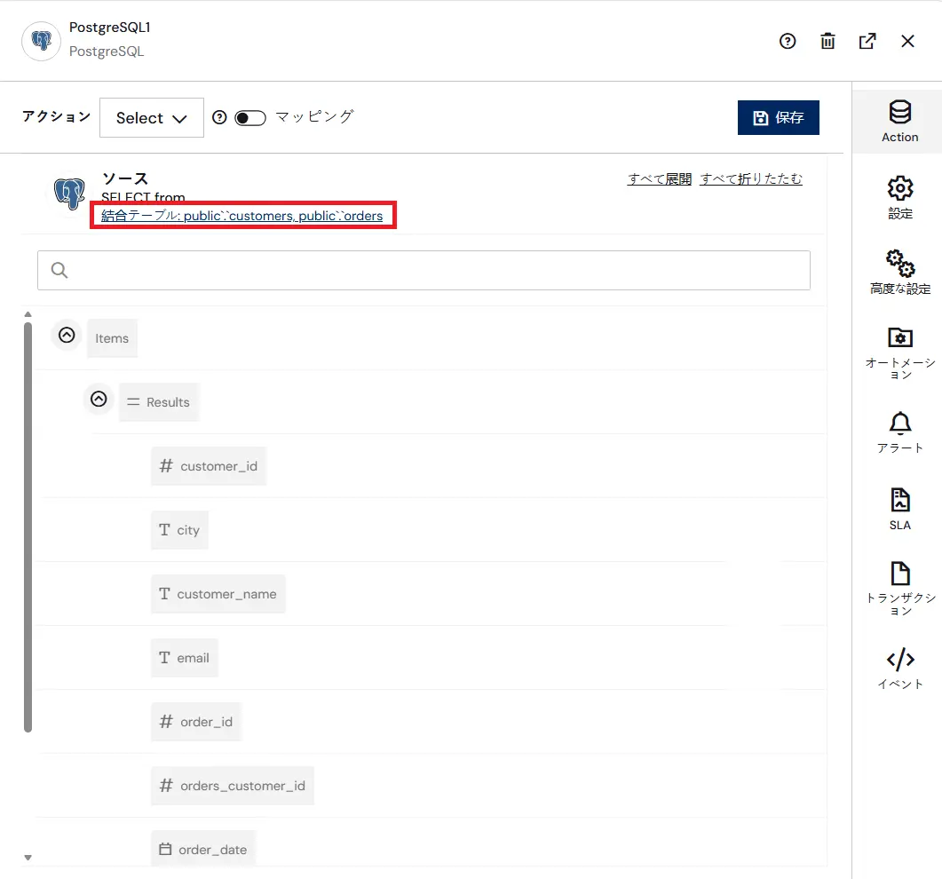Click the ソース source heading
Image resolution: width=942 pixels, height=879 pixels.
[x=125, y=178]
